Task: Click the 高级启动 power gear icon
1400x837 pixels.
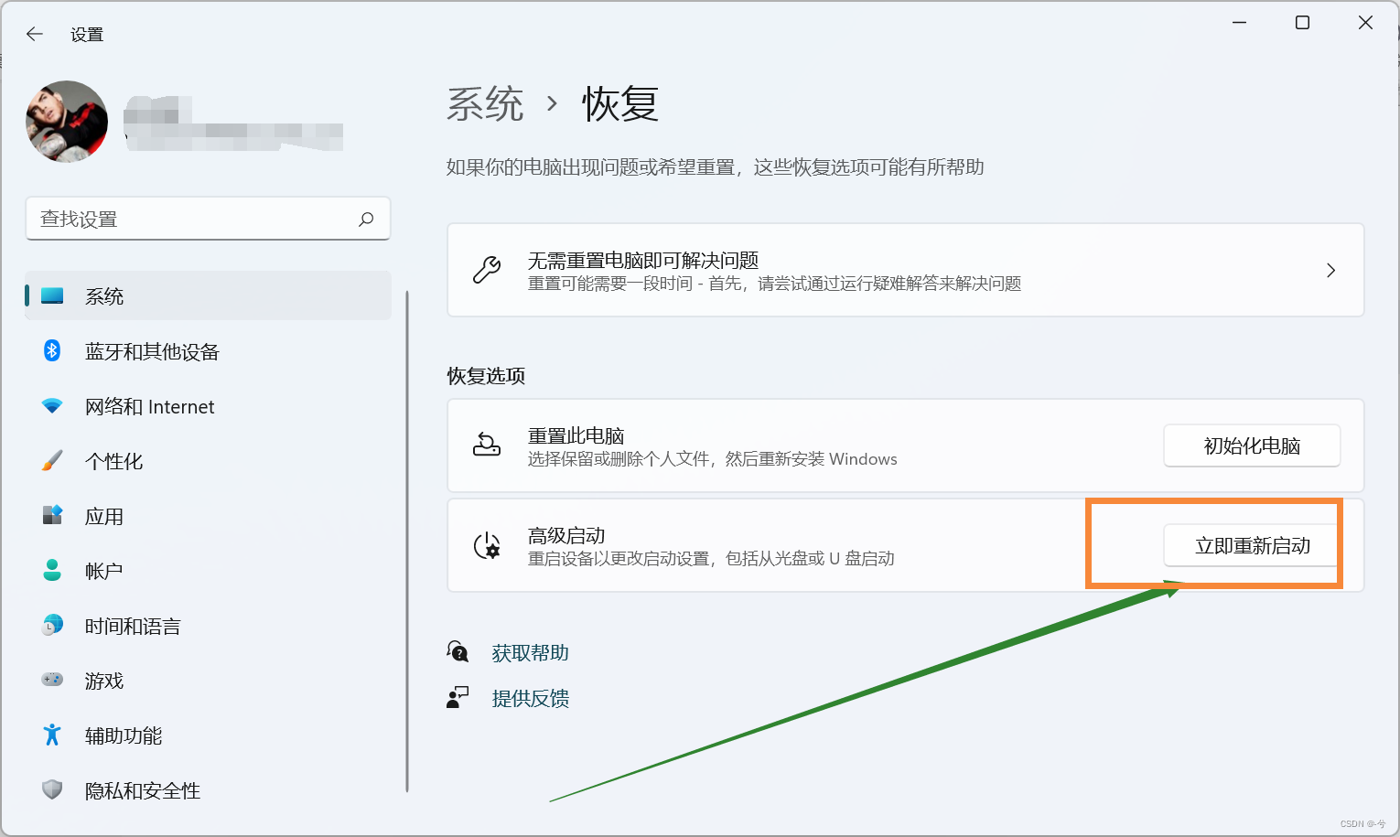Action: click(x=487, y=545)
